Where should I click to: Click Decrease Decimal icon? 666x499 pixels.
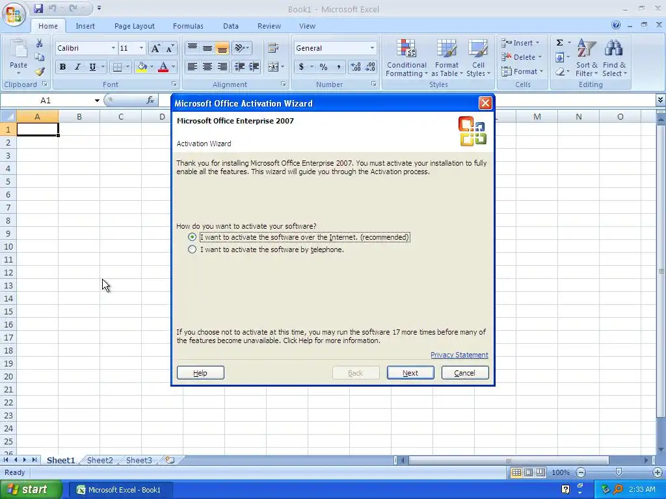370,67
